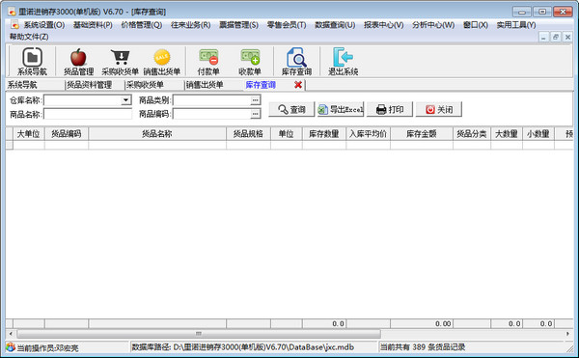Open 数据查询(U) menu
This screenshot has width=579, height=358.
[335, 25]
